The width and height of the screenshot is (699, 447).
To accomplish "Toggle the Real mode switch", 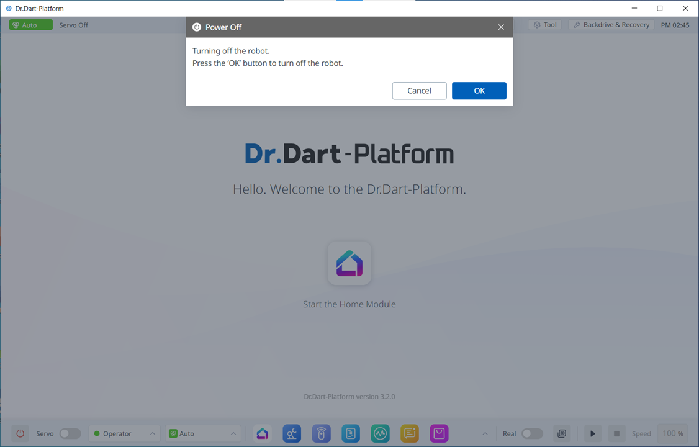I will click(532, 433).
